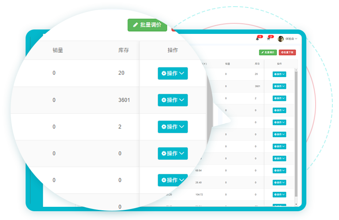
Task: Click the gear icon in the magnified stock 20 row
Action: click(x=164, y=73)
